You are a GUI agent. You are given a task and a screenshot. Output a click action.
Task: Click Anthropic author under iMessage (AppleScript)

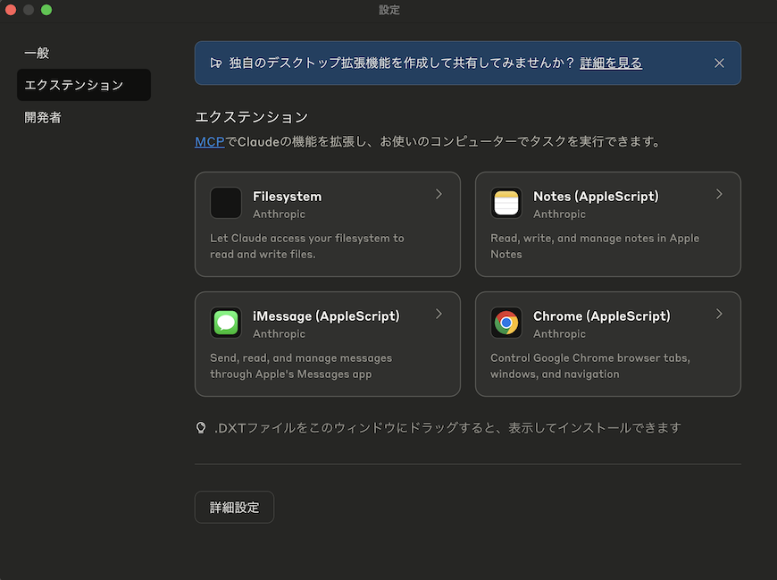click(279, 334)
